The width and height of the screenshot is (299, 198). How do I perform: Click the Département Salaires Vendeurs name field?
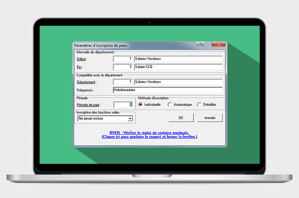click(x=178, y=82)
